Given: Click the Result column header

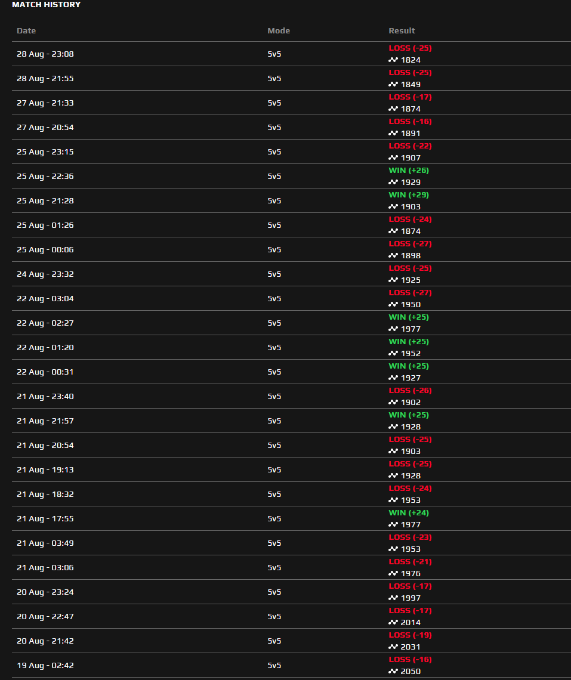Looking at the screenshot, I should click(x=402, y=31).
